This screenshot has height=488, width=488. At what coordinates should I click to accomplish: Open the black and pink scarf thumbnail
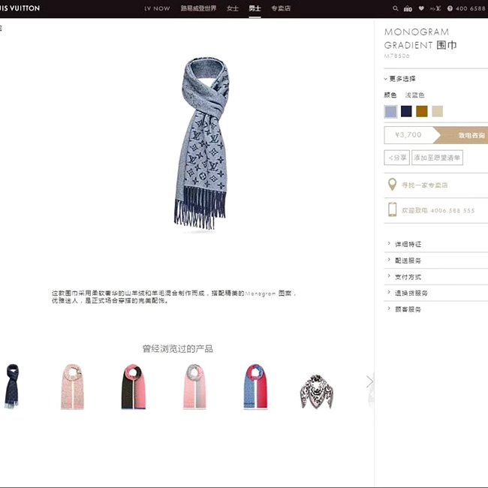click(x=133, y=386)
